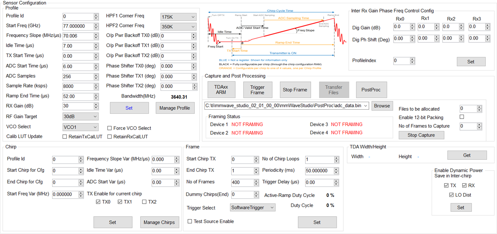Image resolution: width=497 pixels, height=234 pixels.
Task: Click the TDAxx ARM button
Action: (221, 90)
